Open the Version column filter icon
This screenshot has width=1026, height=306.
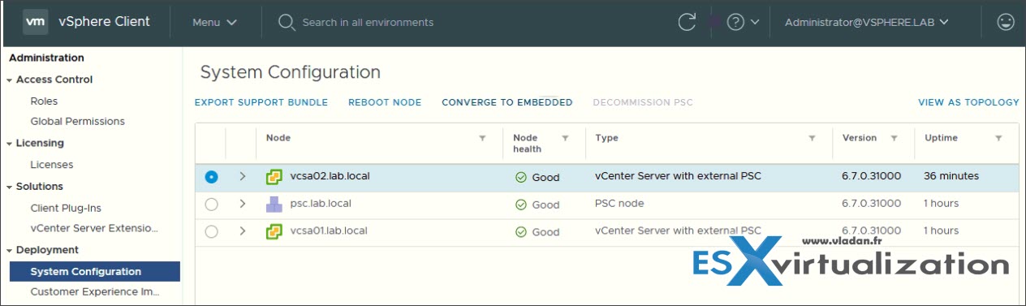[x=894, y=138]
